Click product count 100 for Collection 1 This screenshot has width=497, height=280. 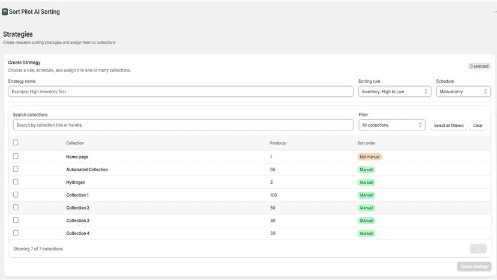pyautogui.click(x=274, y=195)
